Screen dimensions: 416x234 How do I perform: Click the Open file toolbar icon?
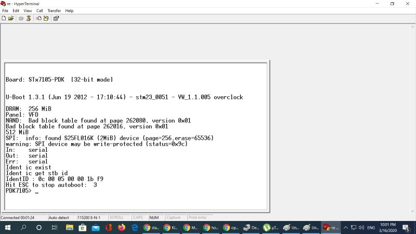(x=11, y=18)
